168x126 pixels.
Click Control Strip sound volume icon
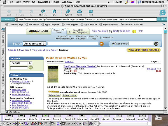pyautogui.click(x=78, y=124)
